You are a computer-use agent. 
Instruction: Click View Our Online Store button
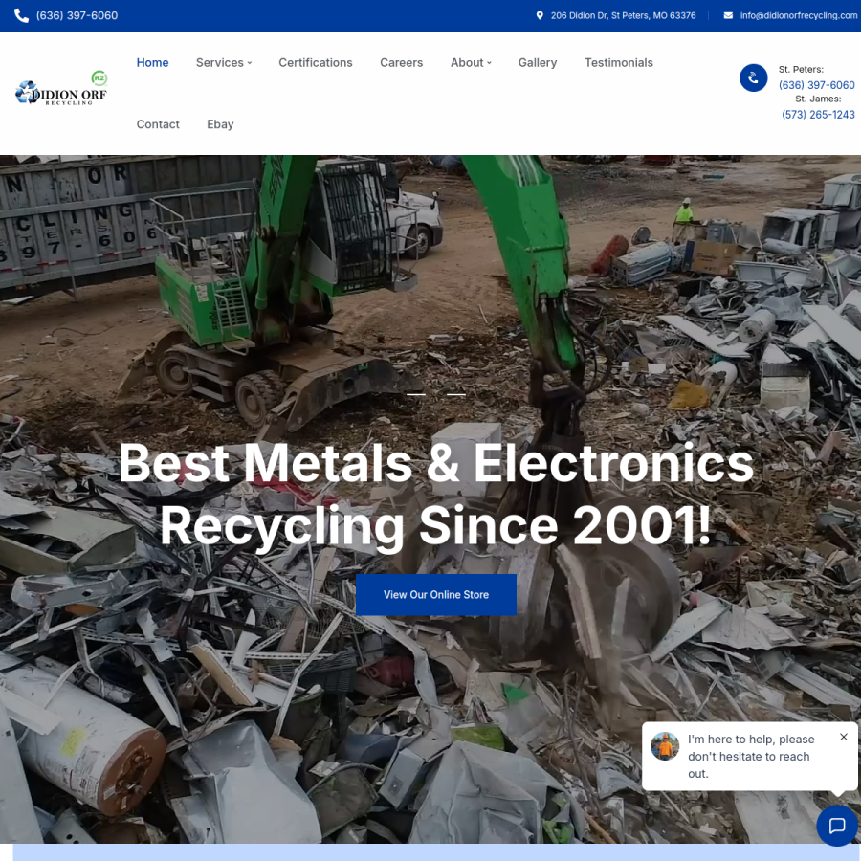pos(436,595)
